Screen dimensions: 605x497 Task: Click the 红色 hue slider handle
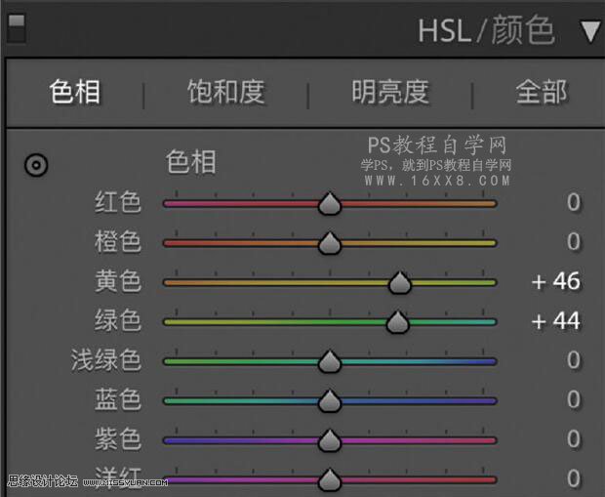coord(330,203)
